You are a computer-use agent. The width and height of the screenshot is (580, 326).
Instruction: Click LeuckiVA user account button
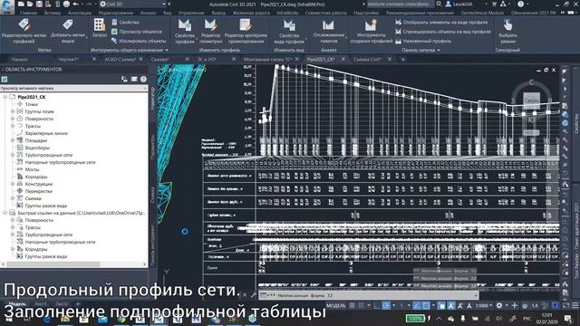pos(459,4)
